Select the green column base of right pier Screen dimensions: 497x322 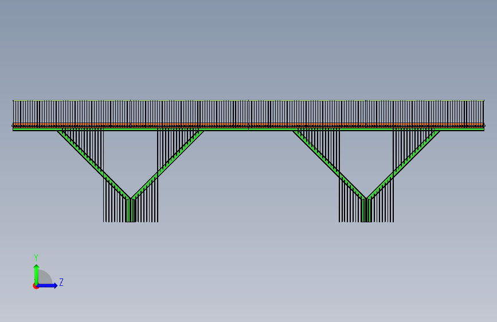(366, 210)
